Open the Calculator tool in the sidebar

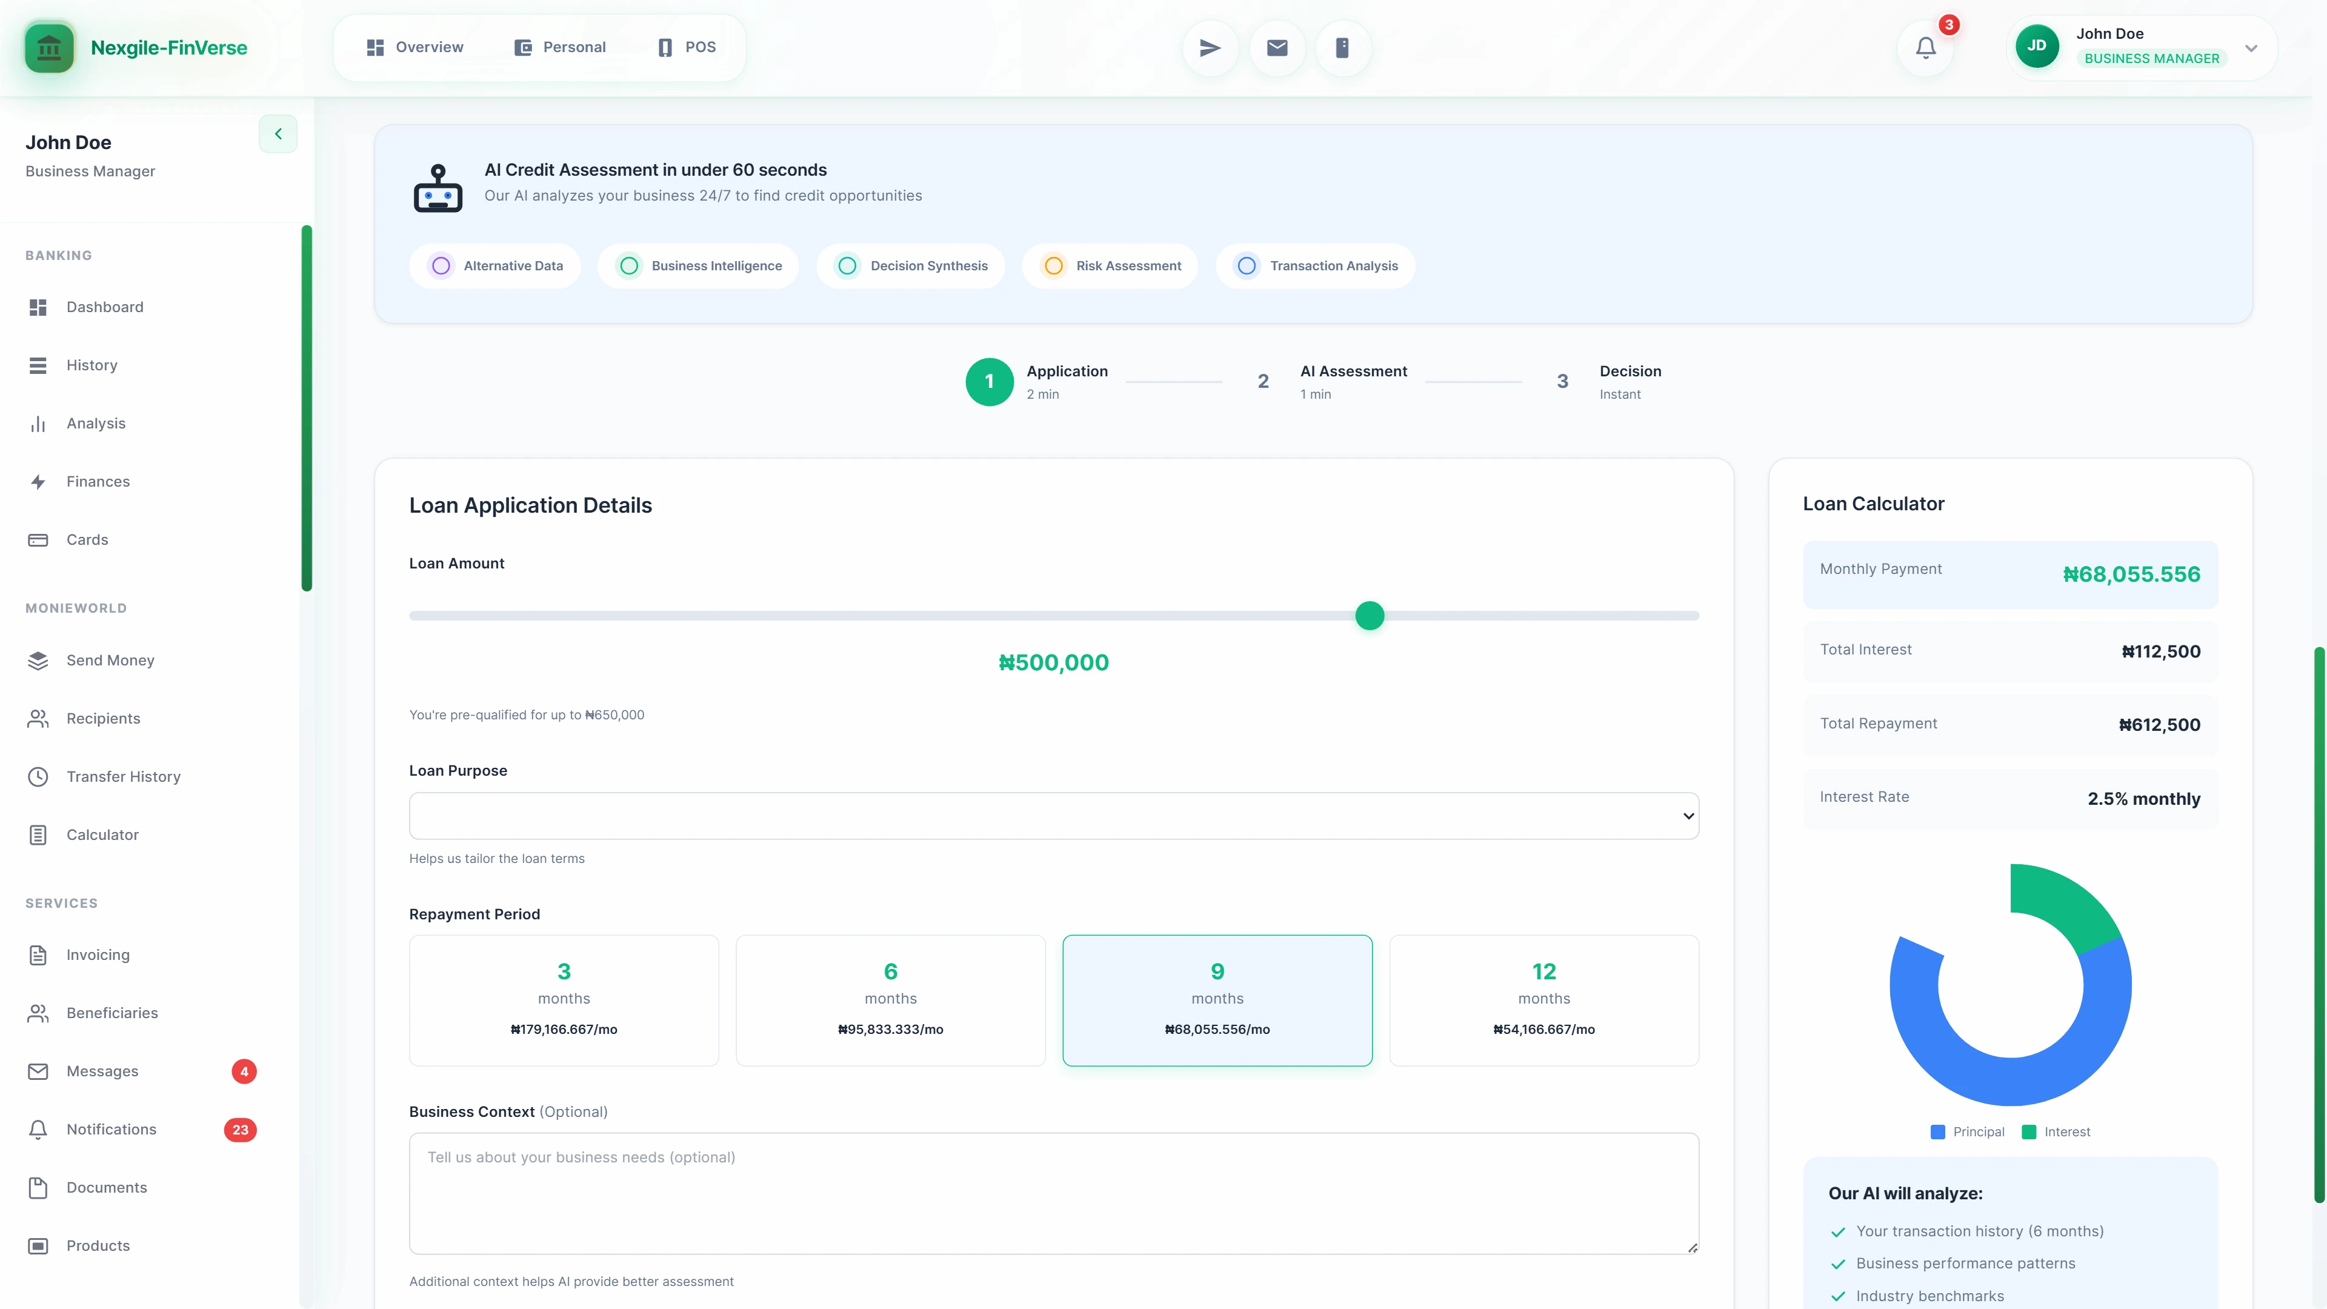(102, 834)
